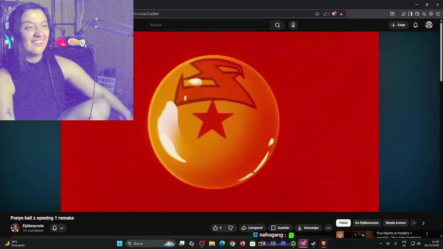This screenshot has width=443, height=249.
Task: Open network status tray icon
Action: (413, 243)
